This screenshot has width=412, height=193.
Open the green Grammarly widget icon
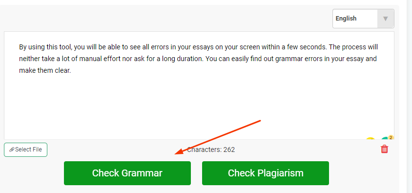385,138
